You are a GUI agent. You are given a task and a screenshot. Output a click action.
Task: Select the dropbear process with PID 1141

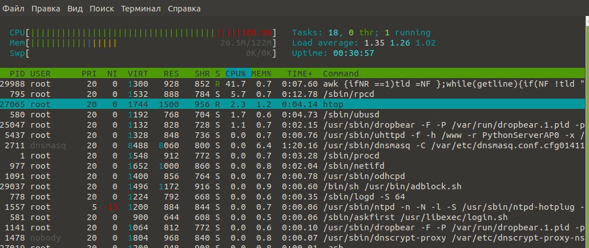(x=293, y=227)
